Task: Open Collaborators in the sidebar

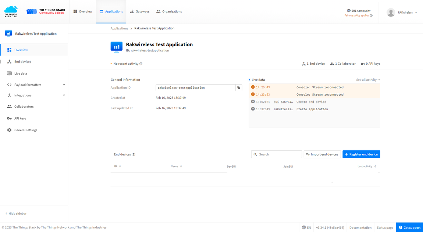Action: [x=34, y=107]
